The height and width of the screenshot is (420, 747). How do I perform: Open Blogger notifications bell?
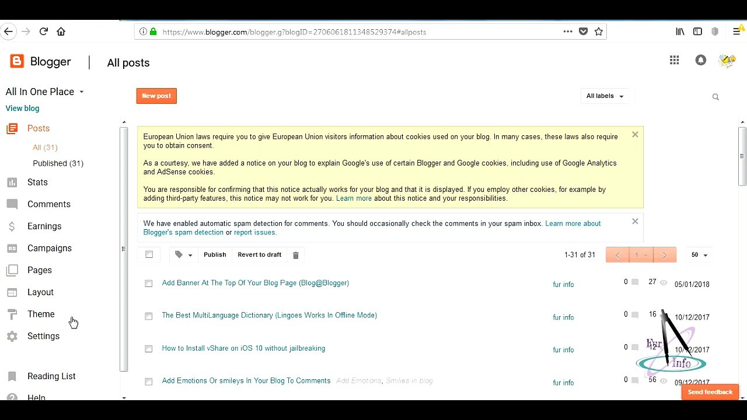pos(701,60)
